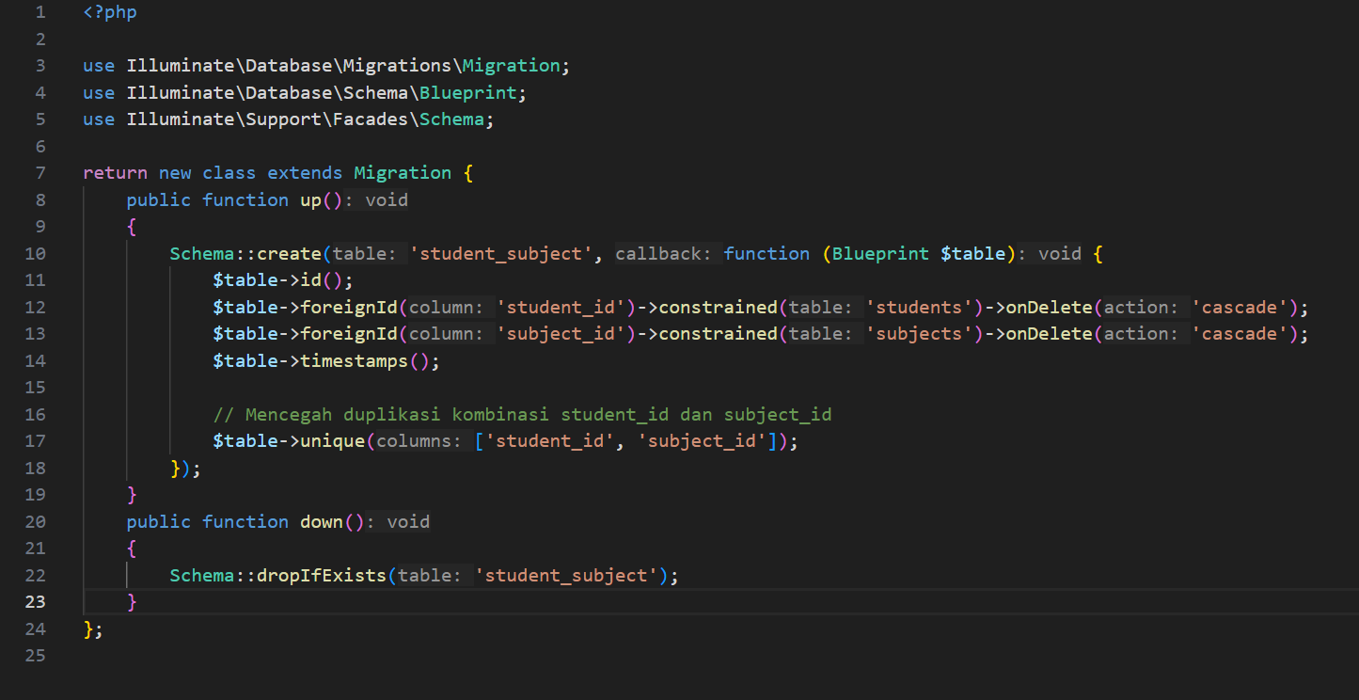
Task: Click the id() method call on line 11
Action: (310, 280)
